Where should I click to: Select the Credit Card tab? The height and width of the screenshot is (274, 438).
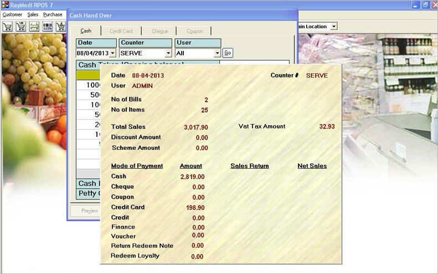[x=121, y=31]
